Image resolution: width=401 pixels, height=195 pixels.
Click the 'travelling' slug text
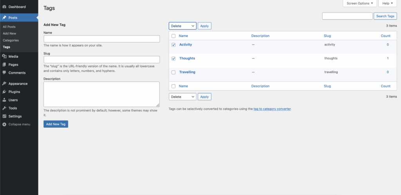[331, 72]
